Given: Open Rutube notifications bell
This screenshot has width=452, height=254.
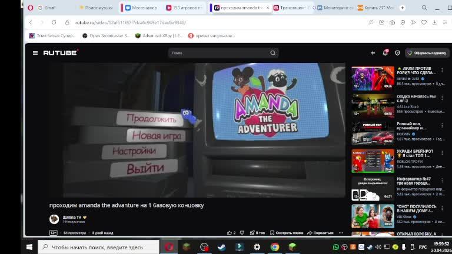Looking at the screenshot, I should (x=385, y=53).
